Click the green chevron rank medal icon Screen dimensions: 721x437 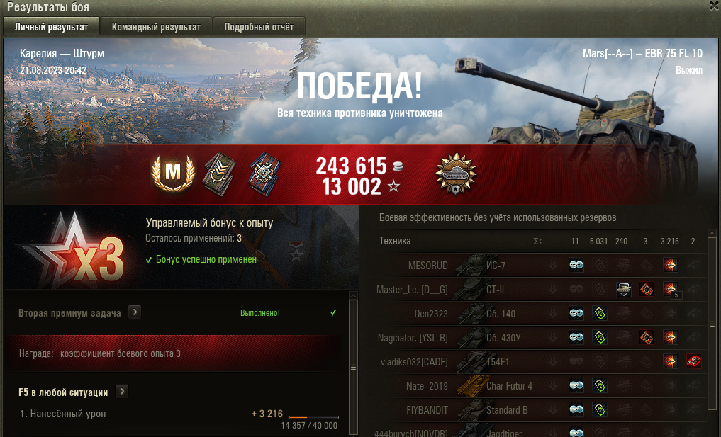pyautogui.click(x=220, y=174)
